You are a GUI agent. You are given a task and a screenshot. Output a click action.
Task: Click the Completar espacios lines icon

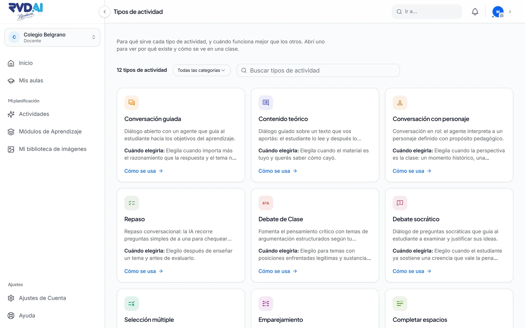click(400, 304)
